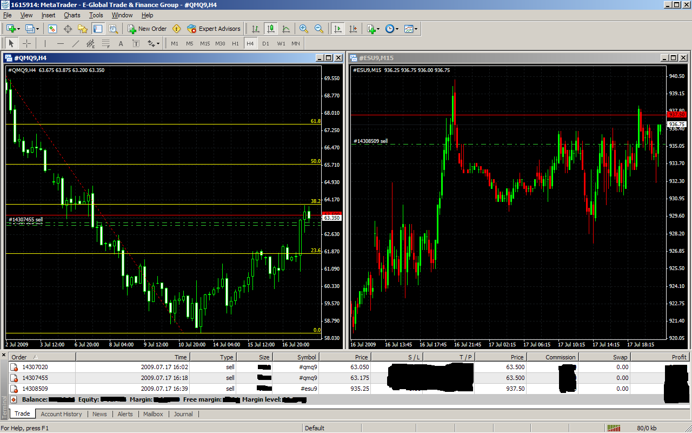Toggle the Market Watch window icon
The width and height of the screenshot is (692, 433).
[x=52, y=29]
